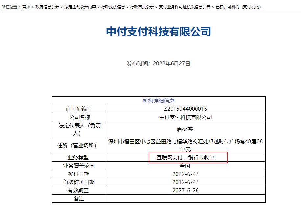Image resolution: width=301 pixels, height=211 pixels.
Task: Go to 已获许可机构（支付机构） breadcrumb link
Action: pos(239,7)
